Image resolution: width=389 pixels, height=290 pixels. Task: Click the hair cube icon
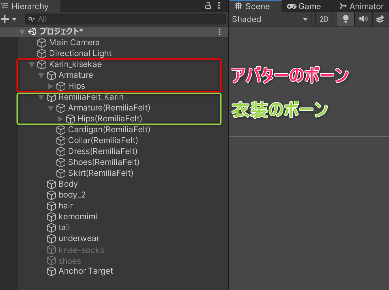click(51, 206)
